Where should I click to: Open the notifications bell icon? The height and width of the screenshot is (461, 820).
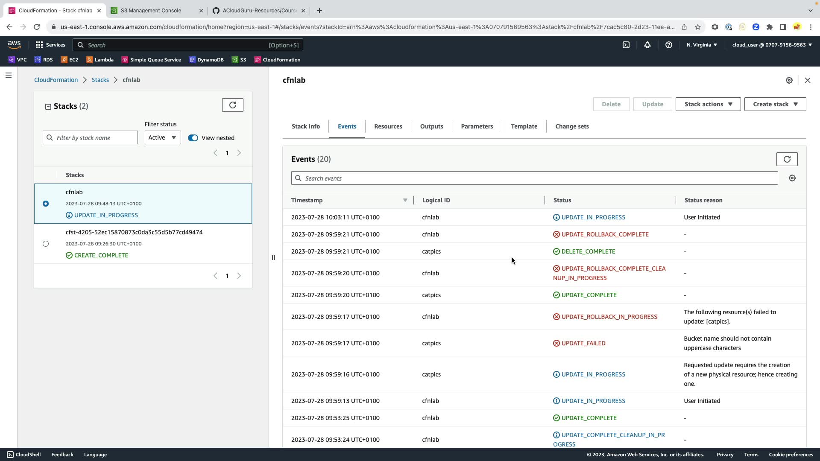point(647,45)
